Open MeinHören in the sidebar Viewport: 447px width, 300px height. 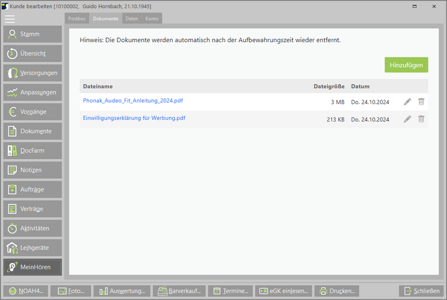(x=33, y=267)
